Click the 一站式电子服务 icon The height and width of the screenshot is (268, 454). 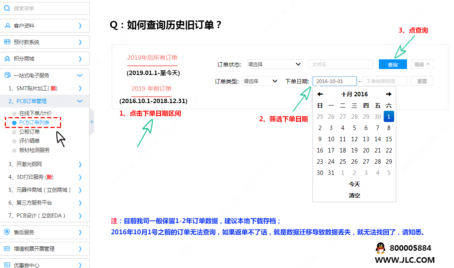[x=8, y=75]
